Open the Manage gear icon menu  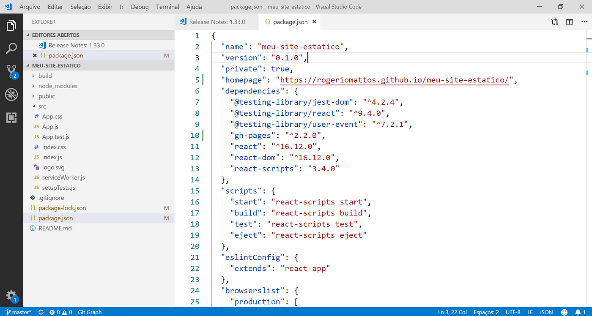point(11,296)
